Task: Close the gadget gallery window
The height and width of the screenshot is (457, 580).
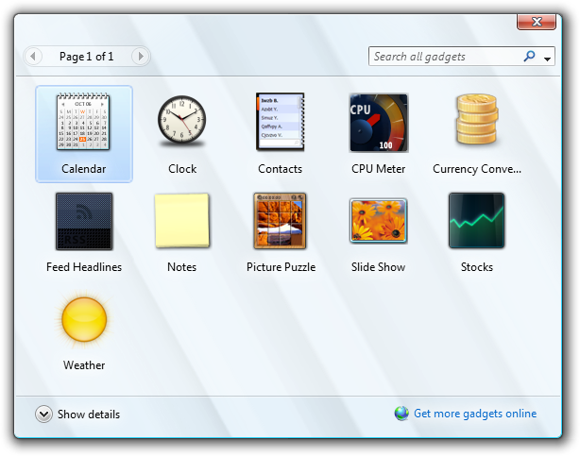Action: 537,22
